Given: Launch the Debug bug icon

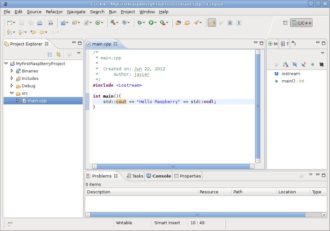Looking at the screenshot, I should (x=140, y=23).
